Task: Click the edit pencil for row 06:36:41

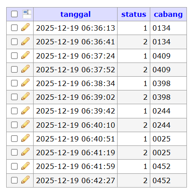Action: pyautogui.click(x=25, y=41)
